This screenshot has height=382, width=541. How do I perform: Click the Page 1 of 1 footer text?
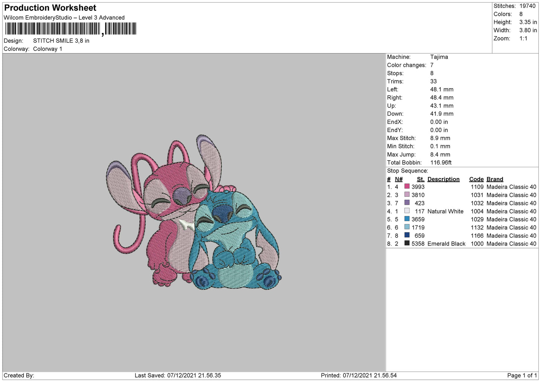pos(522,375)
